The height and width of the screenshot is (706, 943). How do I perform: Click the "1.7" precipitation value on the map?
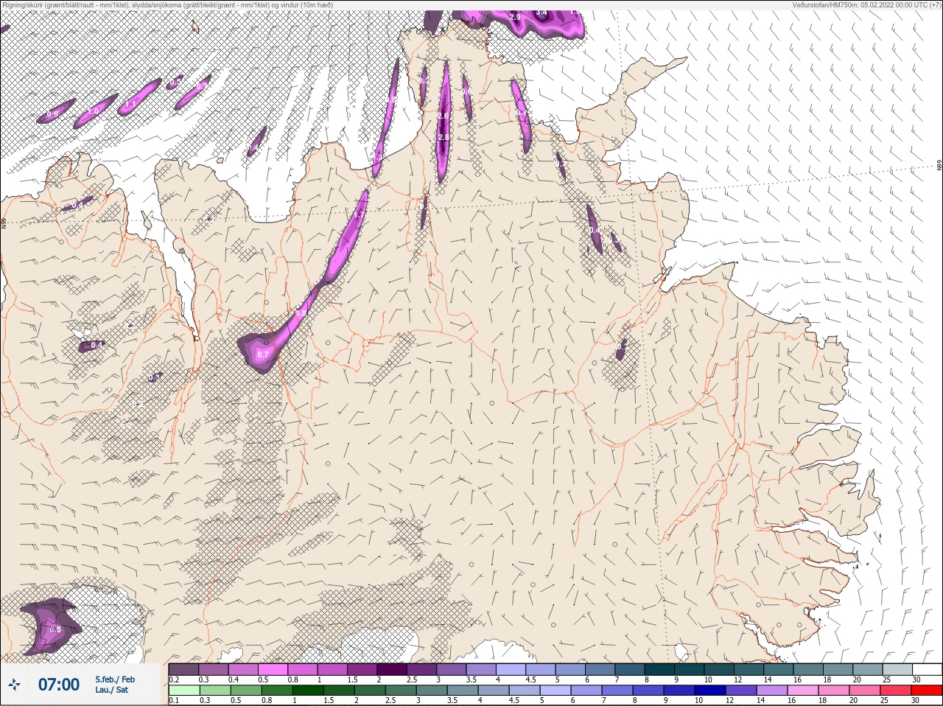tap(360, 214)
